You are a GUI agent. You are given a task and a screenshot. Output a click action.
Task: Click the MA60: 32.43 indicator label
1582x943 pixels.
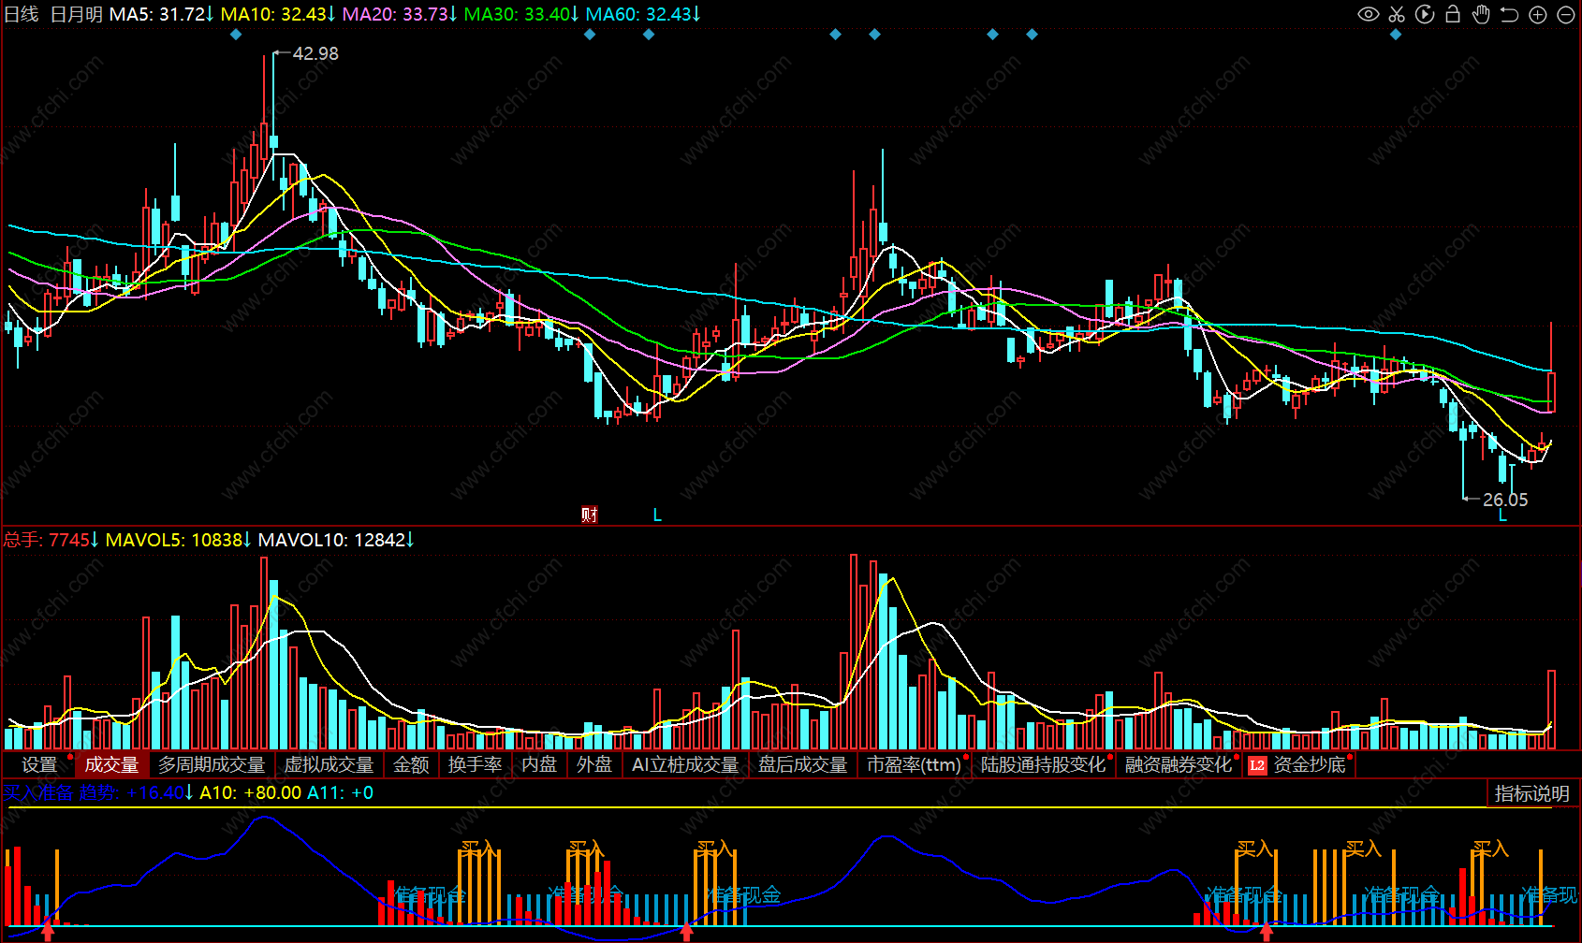click(643, 14)
